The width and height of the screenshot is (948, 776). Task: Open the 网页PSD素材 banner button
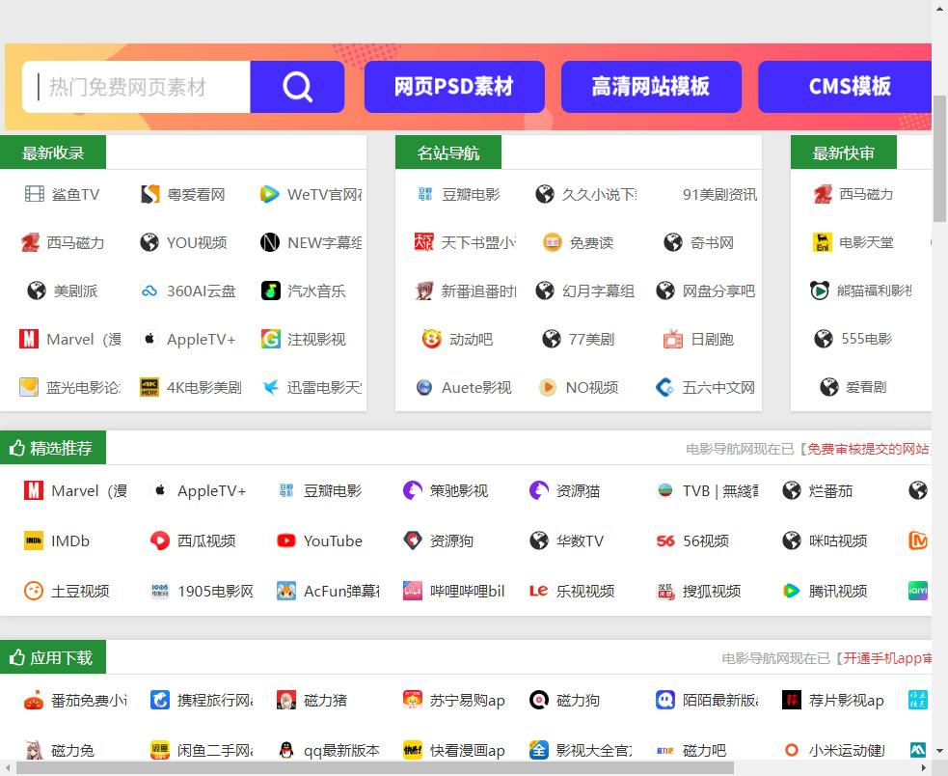point(454,87)
